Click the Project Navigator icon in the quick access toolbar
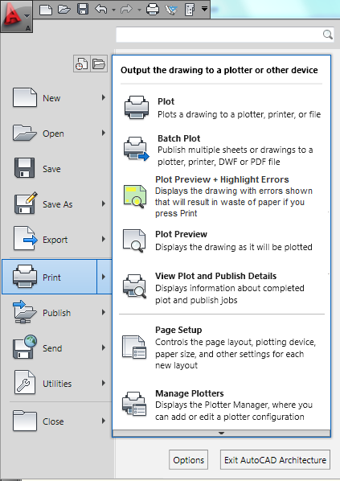The height and width of the screenshot is (481, 340). [x=171, y=10]
